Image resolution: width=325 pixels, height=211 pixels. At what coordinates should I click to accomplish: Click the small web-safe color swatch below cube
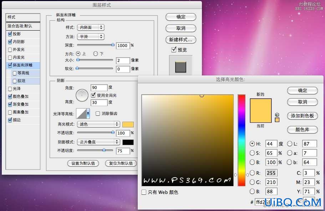277,120
